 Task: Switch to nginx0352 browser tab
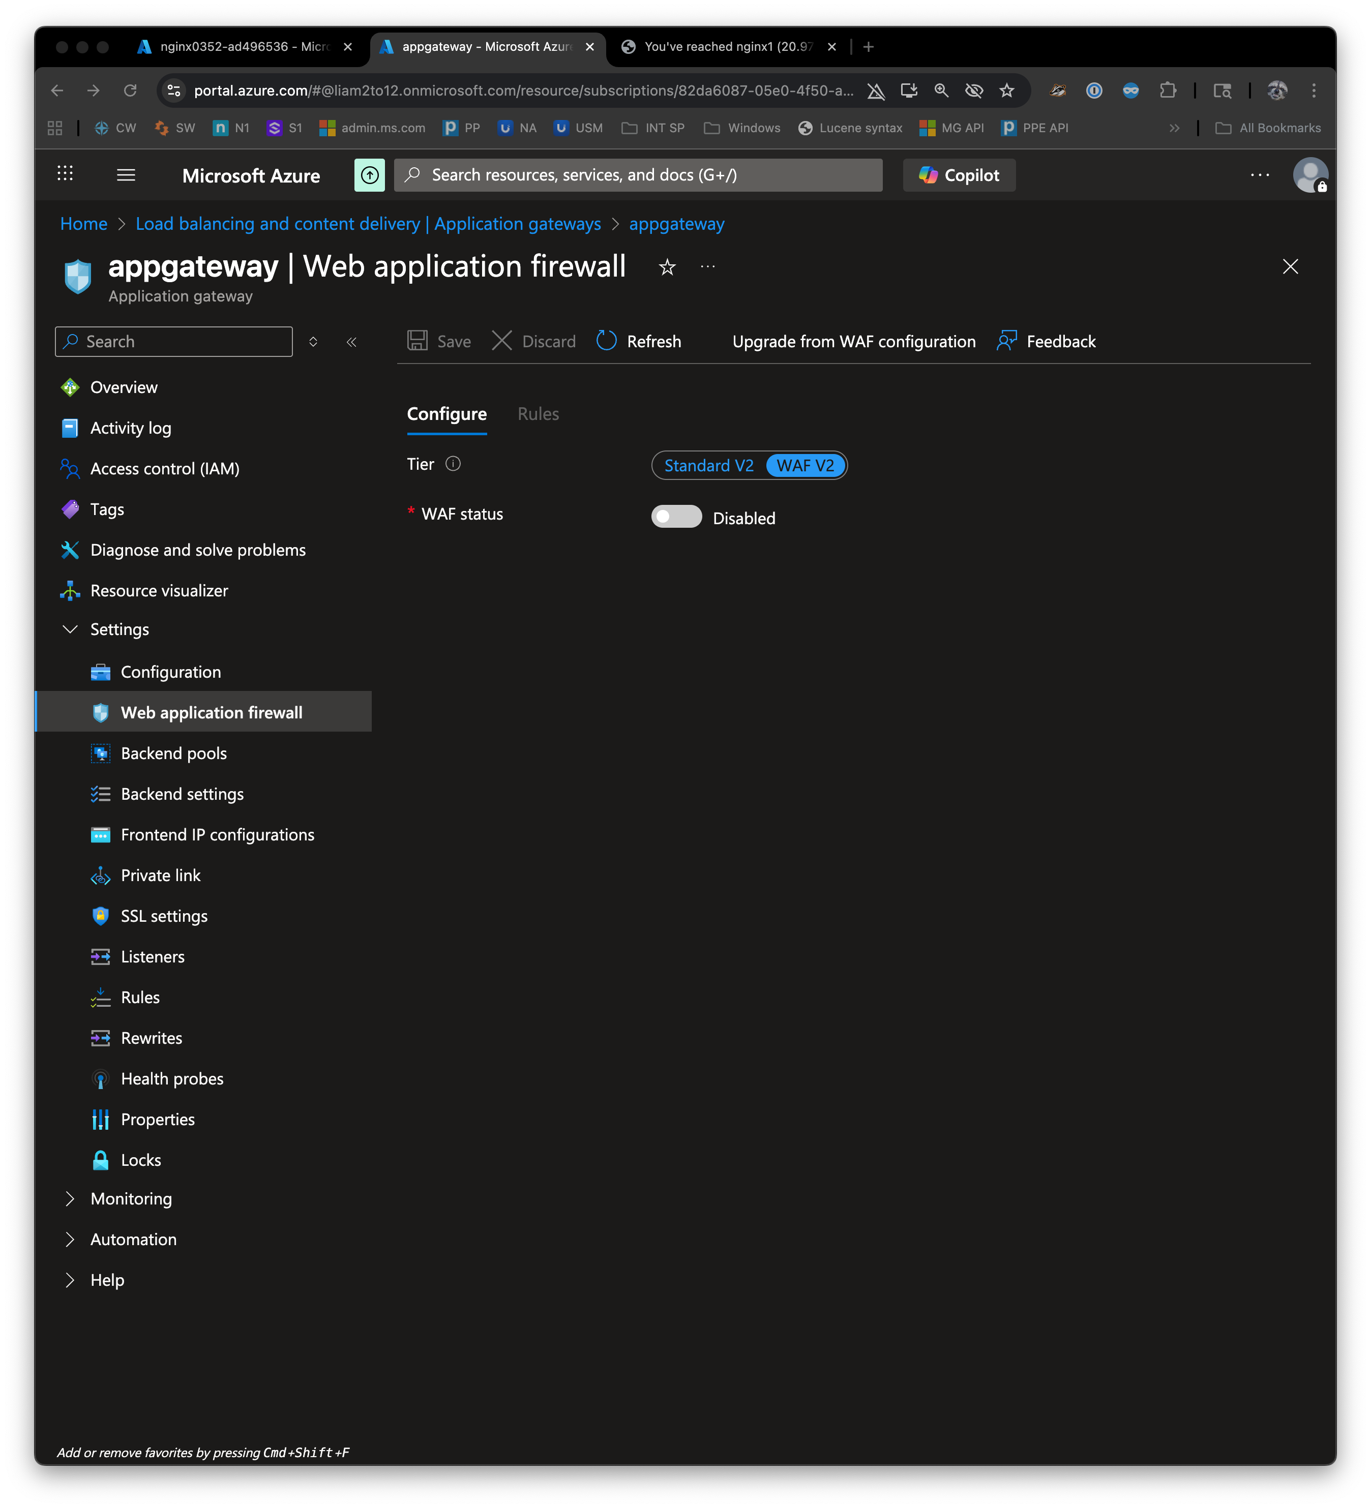point(243,46)
